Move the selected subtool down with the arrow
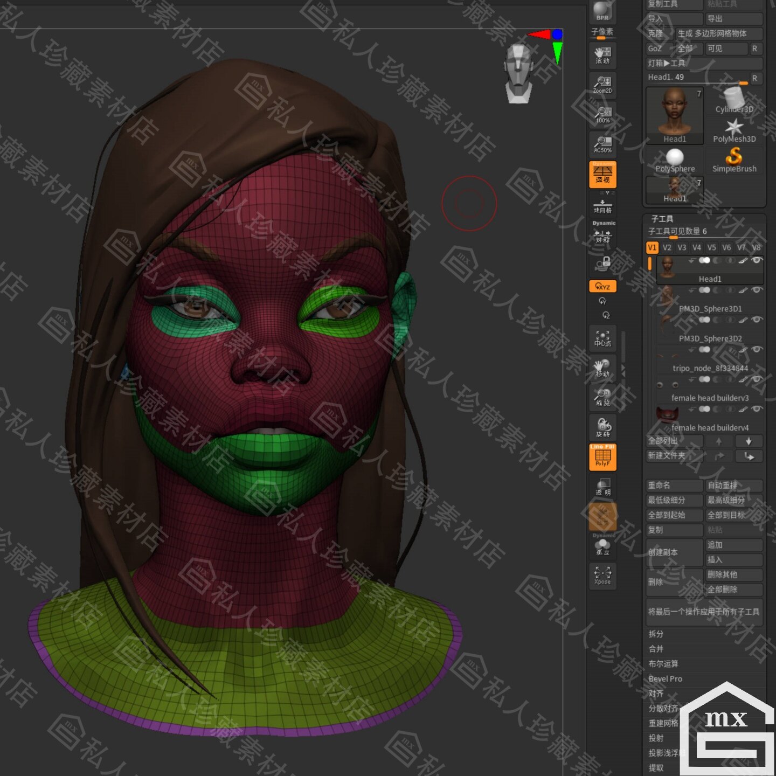The width and height of the screenshot is (776, 776). (x=749, y=441)
